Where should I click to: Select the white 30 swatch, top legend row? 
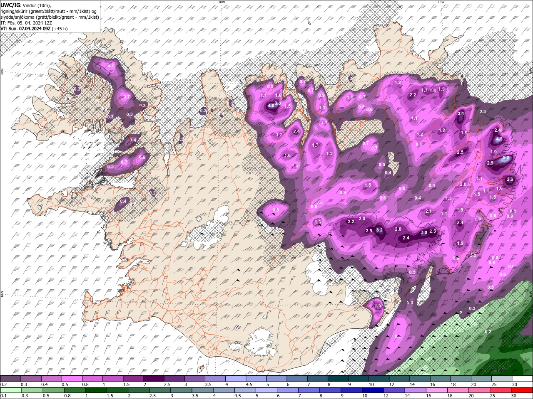click(522, 379)
